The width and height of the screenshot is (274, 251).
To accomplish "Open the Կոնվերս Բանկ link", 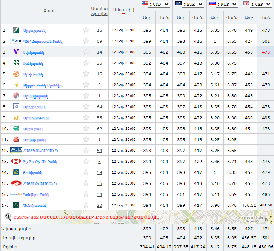I will 36,194.
